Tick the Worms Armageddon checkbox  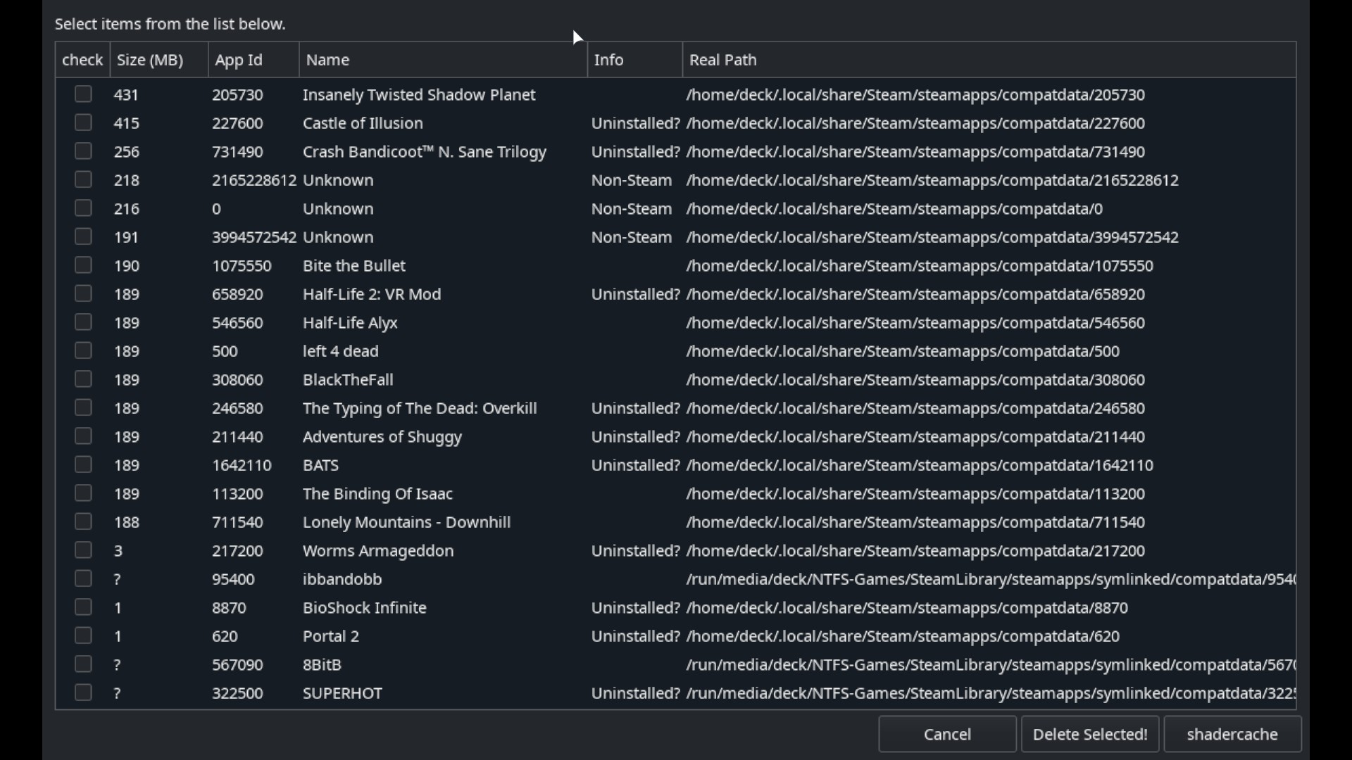point(83,550)
